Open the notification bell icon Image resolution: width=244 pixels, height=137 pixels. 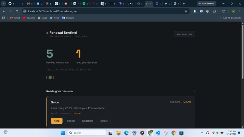coord(239,133)
